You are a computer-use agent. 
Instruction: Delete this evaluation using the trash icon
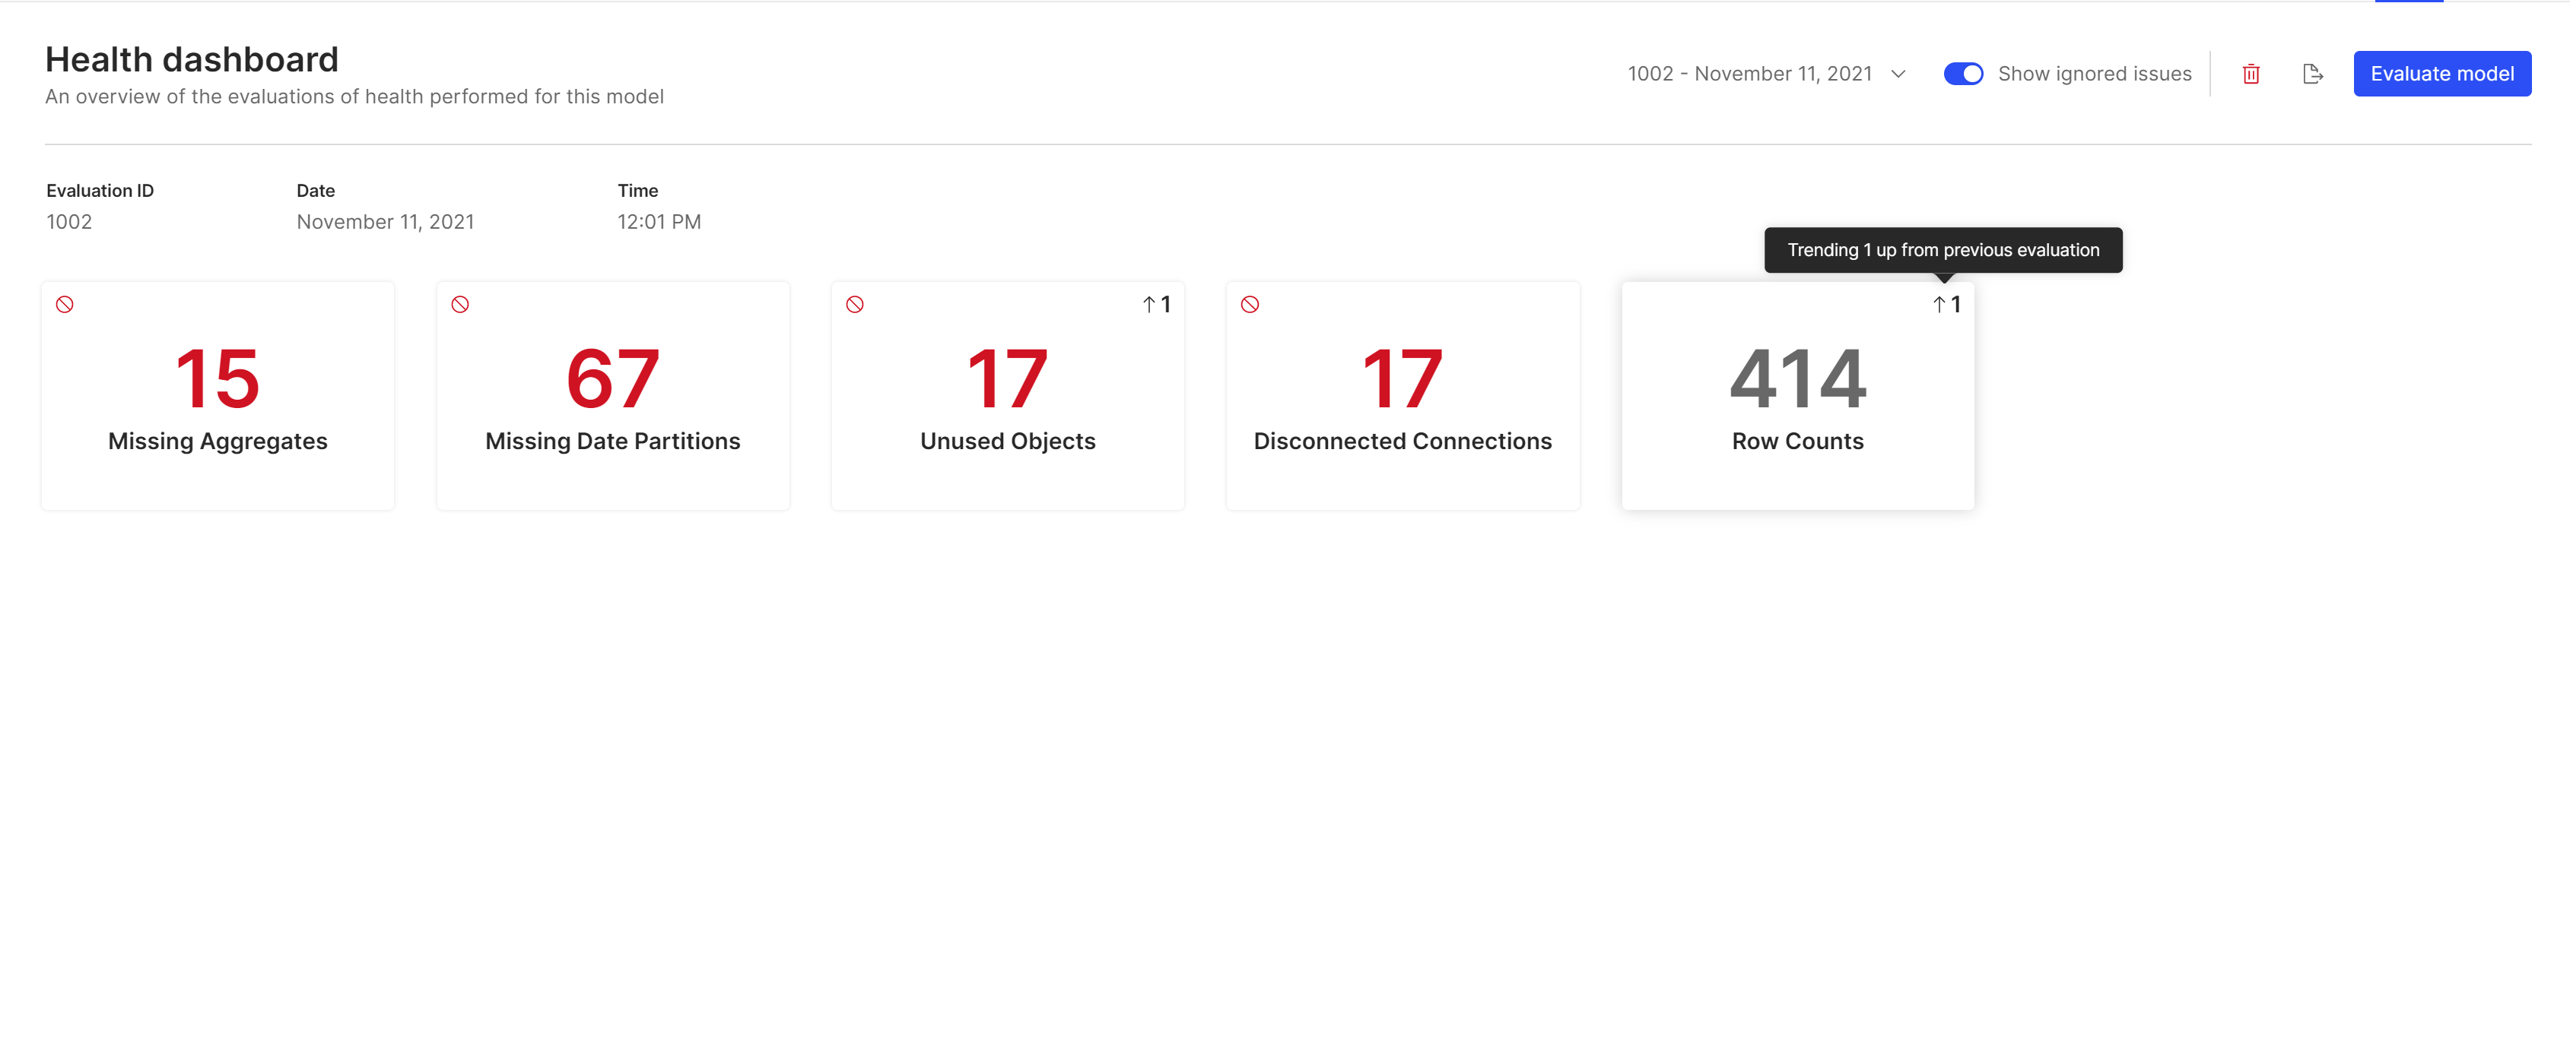2251,74
